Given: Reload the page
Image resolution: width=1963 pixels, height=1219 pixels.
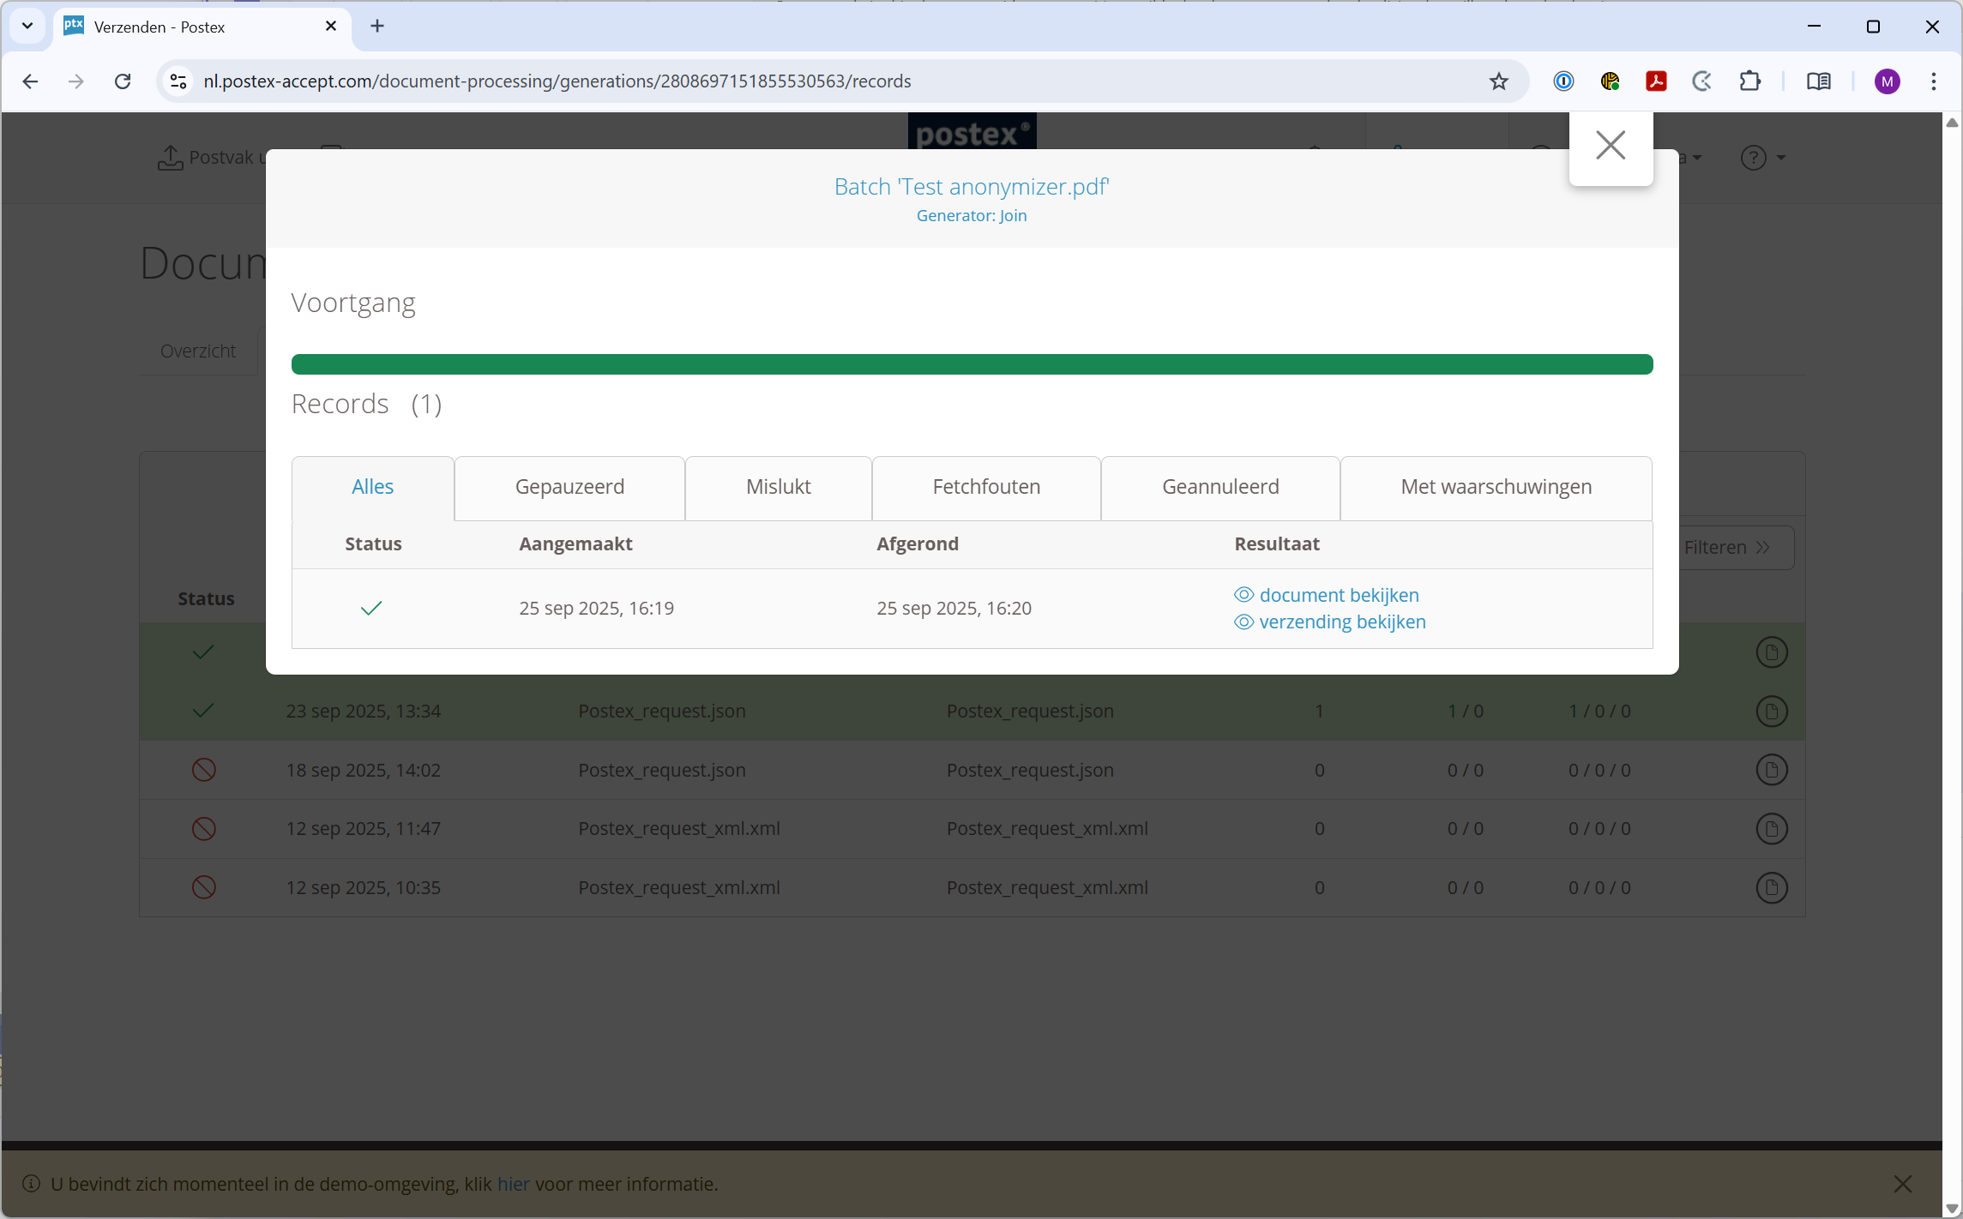Looking at the screenshot, I should (123, 81).
